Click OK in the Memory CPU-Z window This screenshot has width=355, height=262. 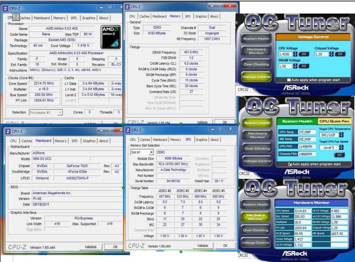pos(225,122)
